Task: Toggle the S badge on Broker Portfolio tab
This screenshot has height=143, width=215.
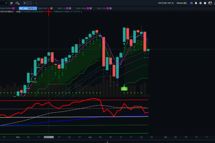Action: coord(13,8)
